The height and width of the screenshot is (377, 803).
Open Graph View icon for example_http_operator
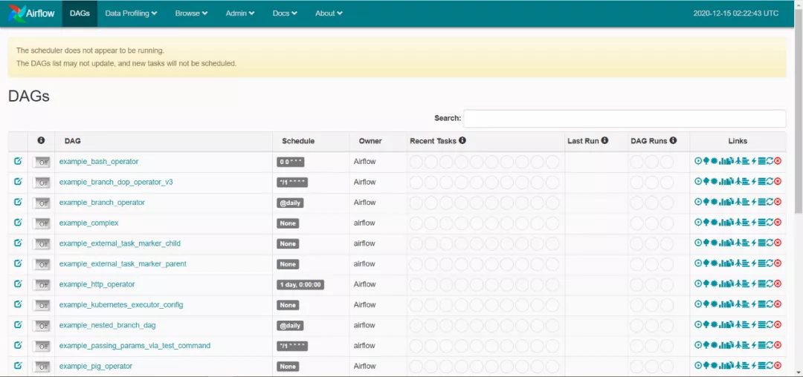(715, 283)
